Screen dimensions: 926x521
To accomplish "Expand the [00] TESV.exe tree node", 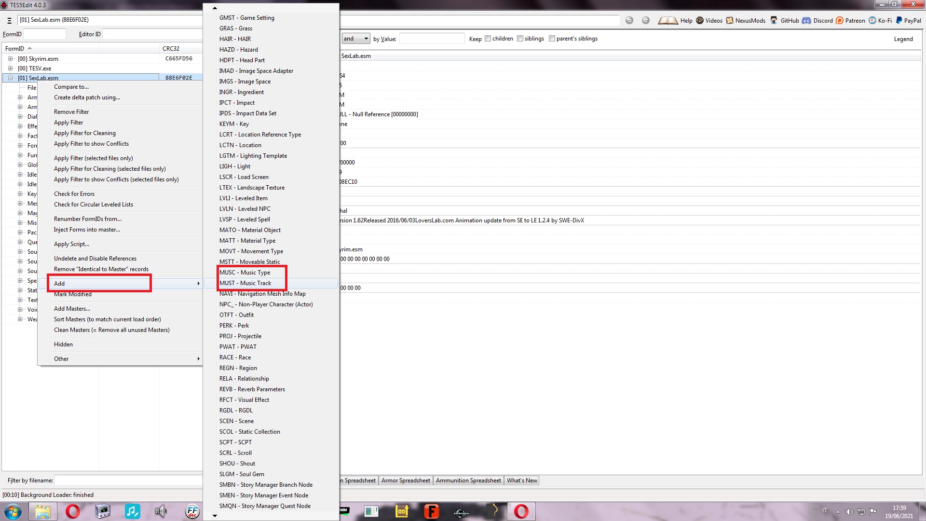I will point(10,69).
